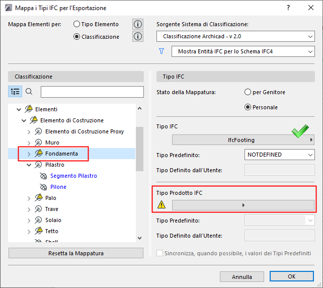Expand Elemento di Costruzione Proxy node
Image resolution: width=323 pixels, height=288 pixels.
29,132
